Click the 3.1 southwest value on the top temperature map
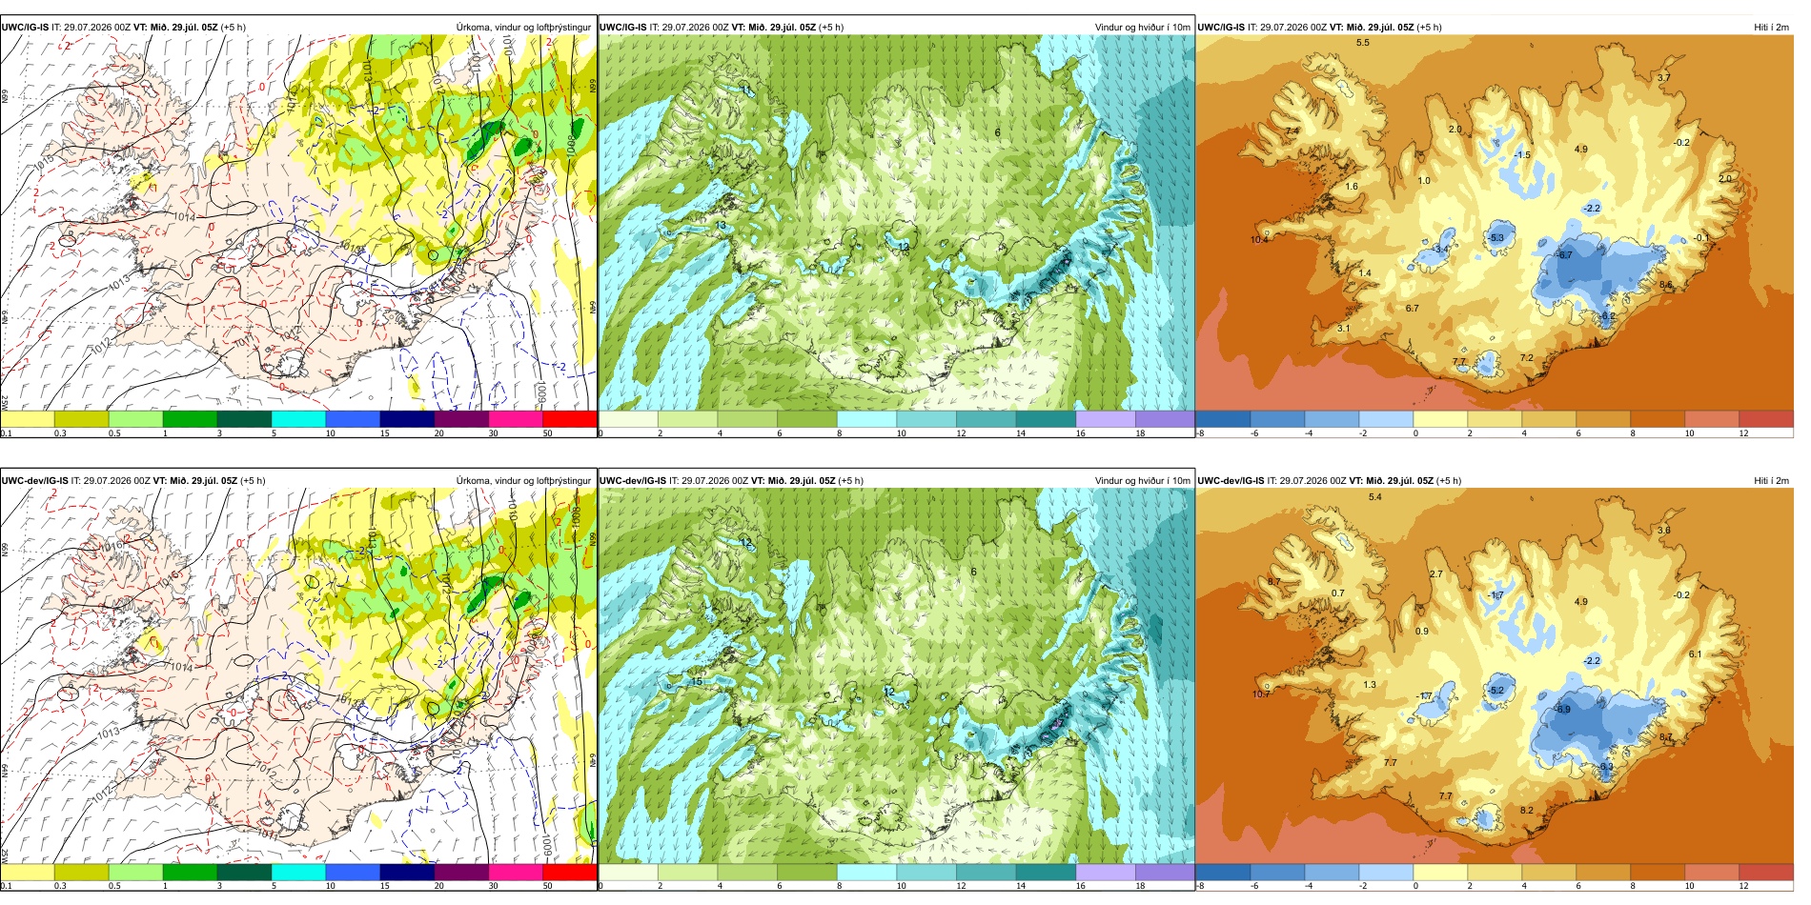The image size is (1811, 905). [1343, 329]
